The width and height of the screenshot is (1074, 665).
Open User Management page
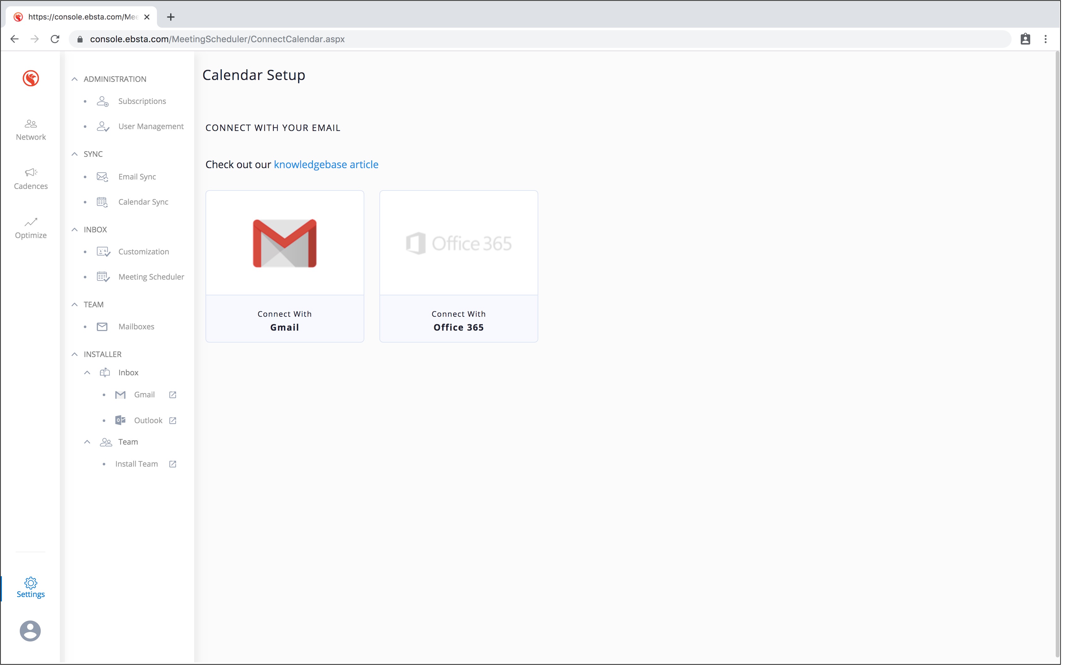coord(151,126)
